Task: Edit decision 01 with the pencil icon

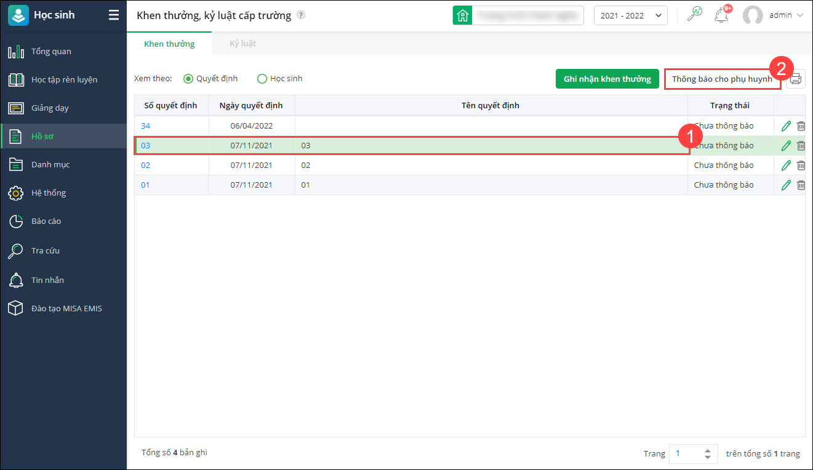Action: (786, 185)
